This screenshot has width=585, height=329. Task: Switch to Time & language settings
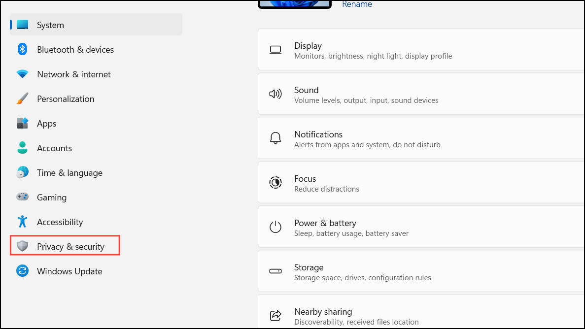point(69,173)
